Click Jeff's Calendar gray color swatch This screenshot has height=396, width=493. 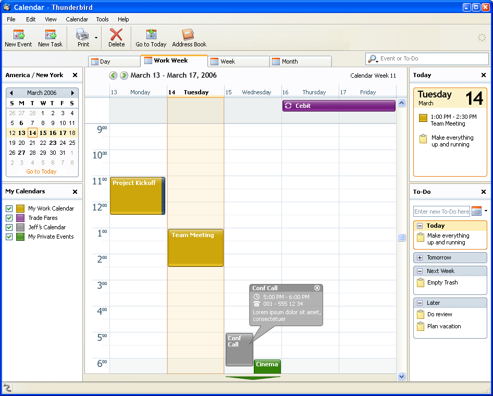point(20,227)
